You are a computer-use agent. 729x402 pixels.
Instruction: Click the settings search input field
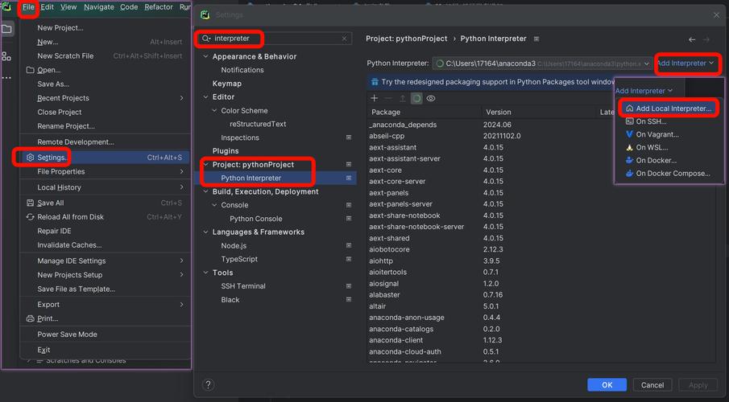coord(275,39)
